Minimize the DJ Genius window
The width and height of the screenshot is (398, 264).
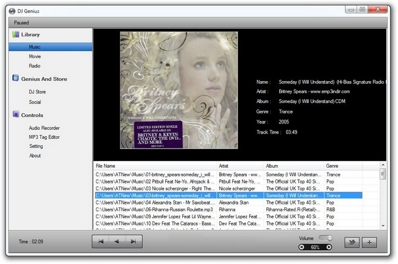[352, 10]
